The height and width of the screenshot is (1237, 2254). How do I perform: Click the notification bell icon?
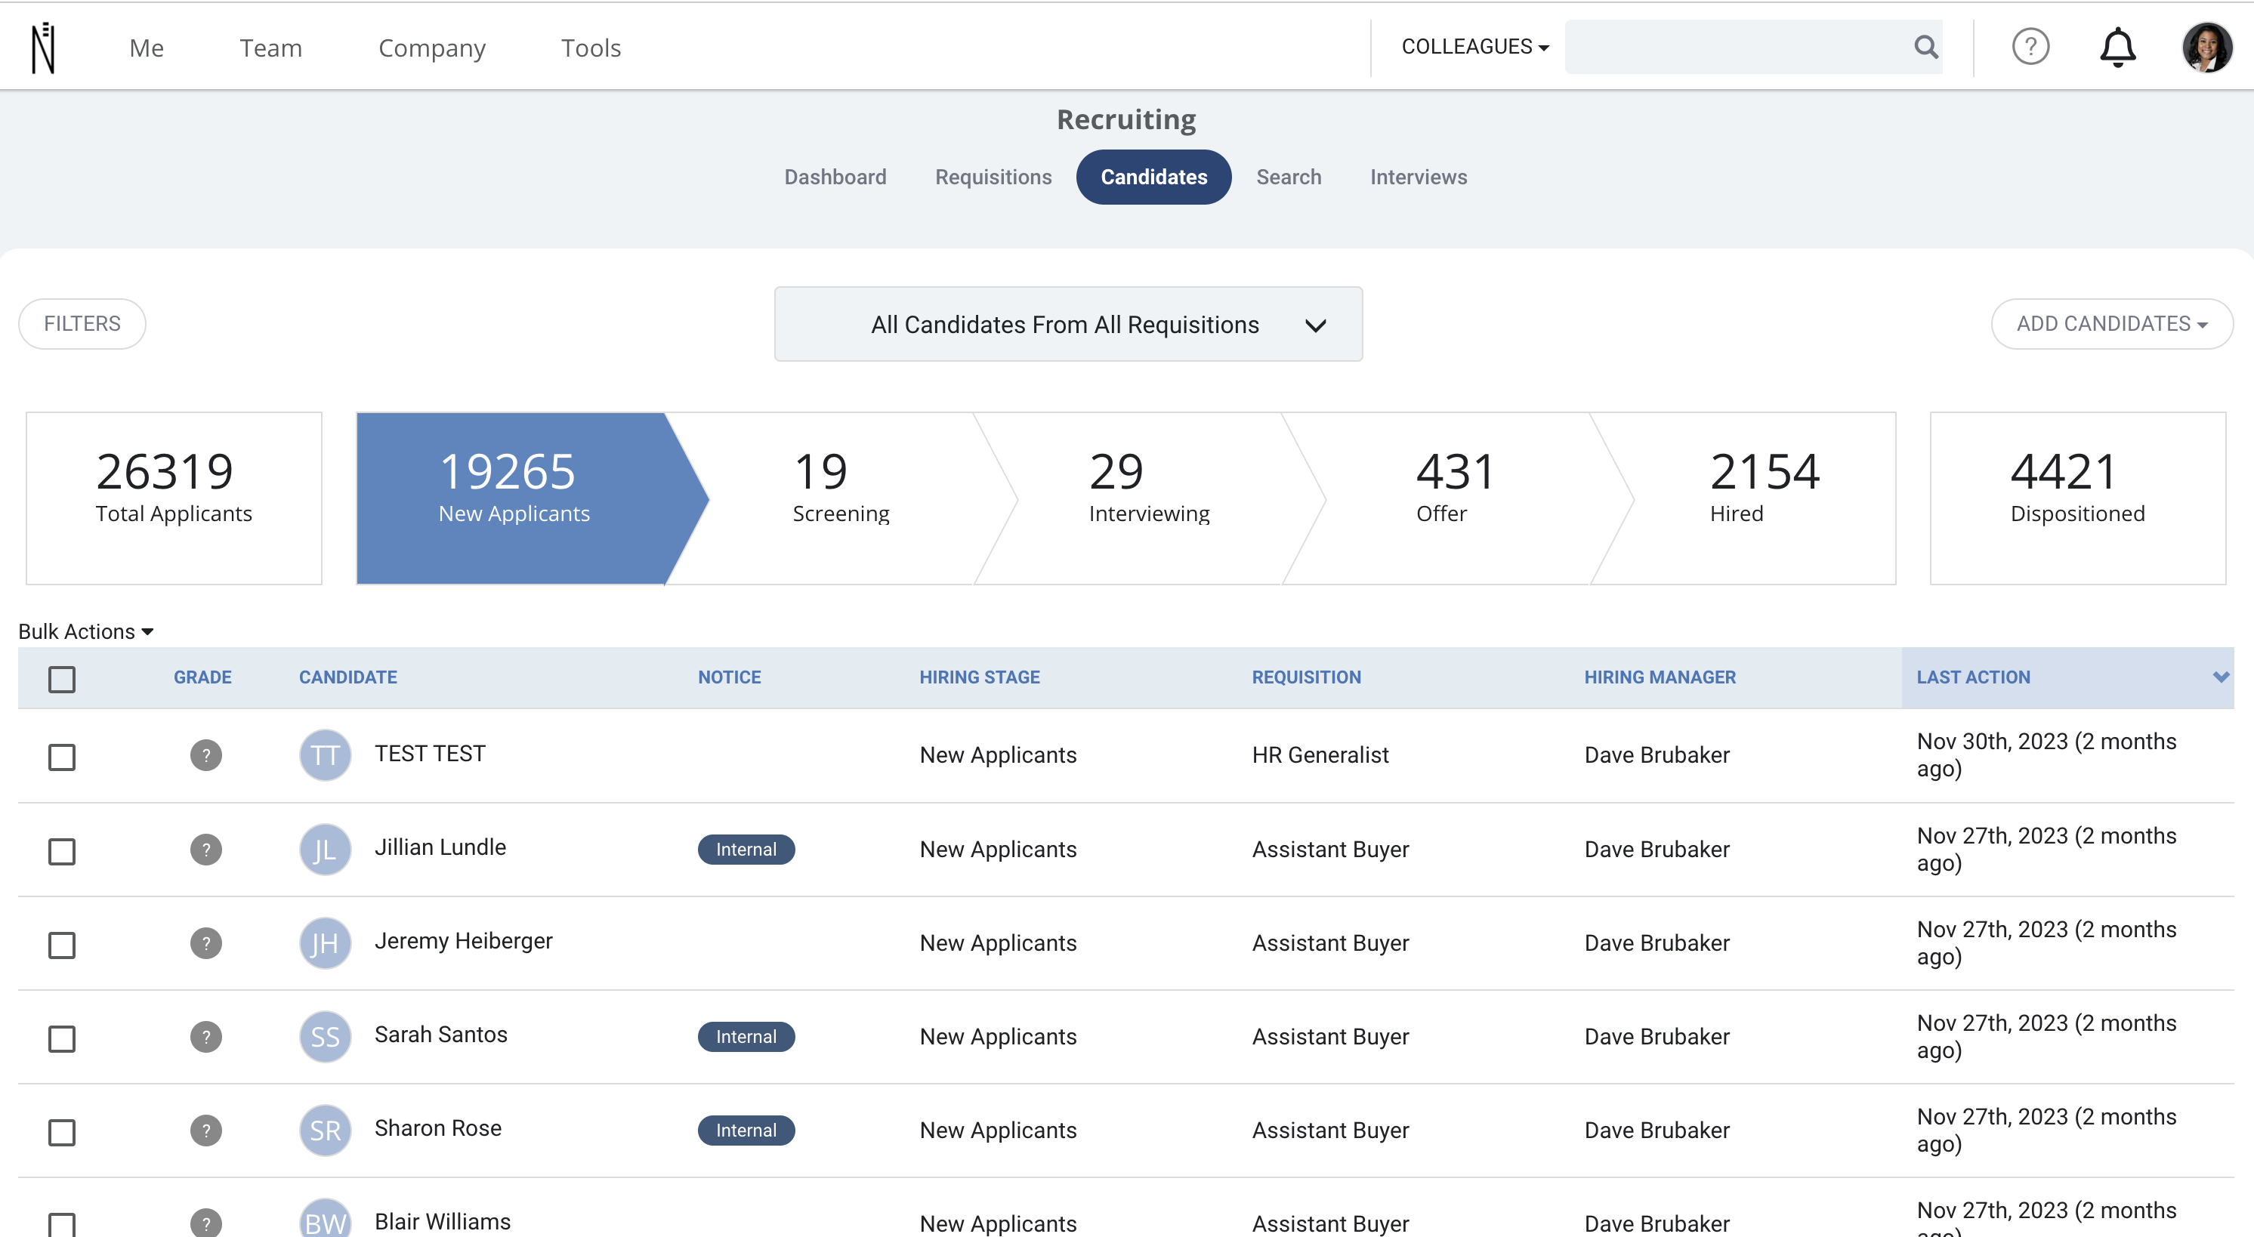tap(2117, 48)
